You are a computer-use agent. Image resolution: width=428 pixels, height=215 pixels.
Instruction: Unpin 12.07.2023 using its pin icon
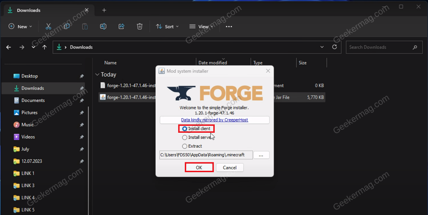pyautogui.click(x=82, y=161)
